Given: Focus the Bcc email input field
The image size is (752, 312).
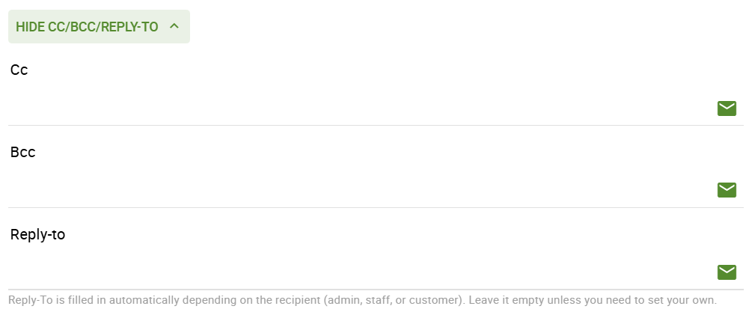Looking at the screenshot, I should [359, 190].
